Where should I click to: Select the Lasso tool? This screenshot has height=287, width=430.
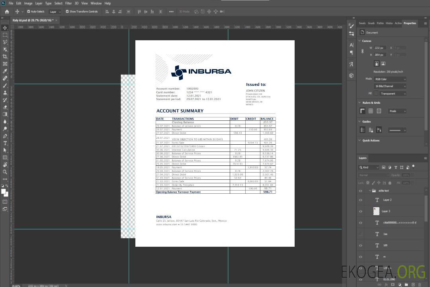[5, 42]
